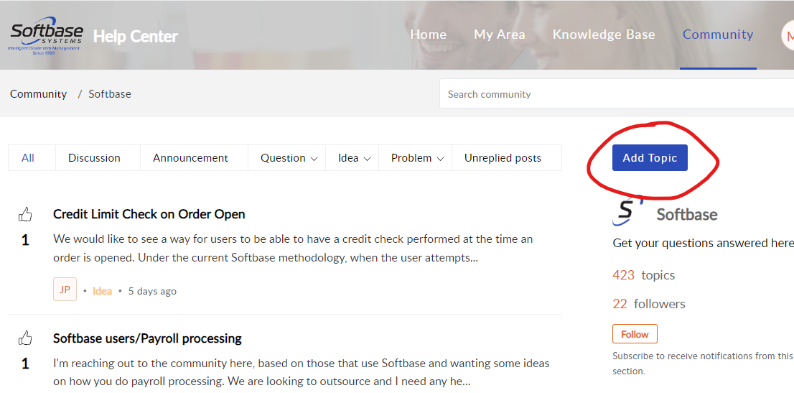Viewport: 794px width, 393px height.
Task: Click the Credit Limit Check post excerpt
Action: click(x=293, y=249)
